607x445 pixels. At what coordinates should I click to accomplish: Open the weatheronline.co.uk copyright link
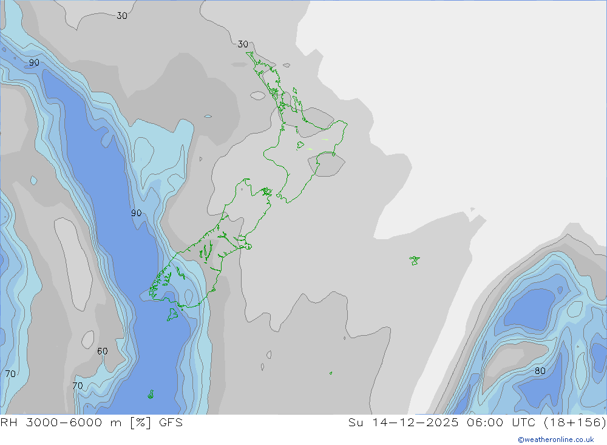point(556,440)
